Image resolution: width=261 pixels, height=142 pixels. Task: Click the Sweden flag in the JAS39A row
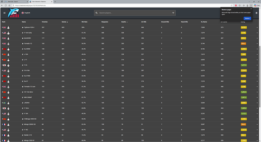click(4, 103)
